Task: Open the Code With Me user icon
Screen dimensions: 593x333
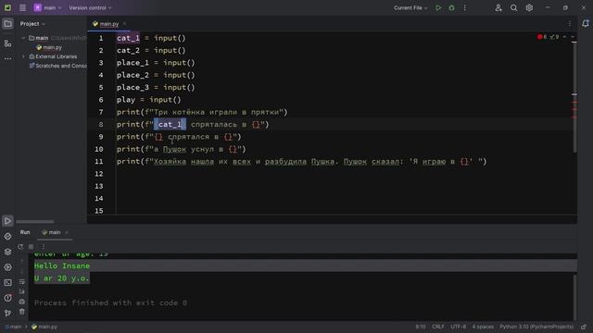Action: [498, 7]
